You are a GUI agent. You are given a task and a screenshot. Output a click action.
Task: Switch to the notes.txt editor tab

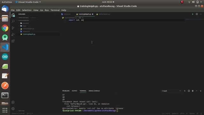67,14
